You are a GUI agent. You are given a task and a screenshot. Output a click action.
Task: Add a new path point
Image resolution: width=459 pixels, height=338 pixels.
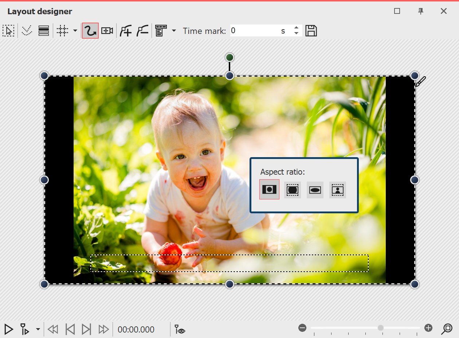point(126,31)
